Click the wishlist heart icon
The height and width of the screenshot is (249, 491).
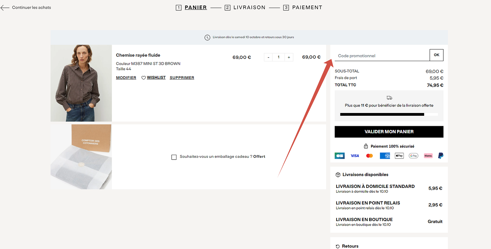point(143,78)
